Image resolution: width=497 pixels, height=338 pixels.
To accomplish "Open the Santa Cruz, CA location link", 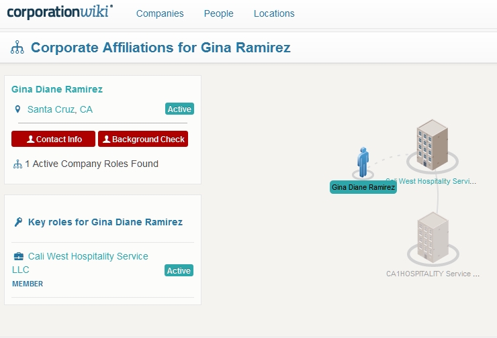I will coord(60,109).
